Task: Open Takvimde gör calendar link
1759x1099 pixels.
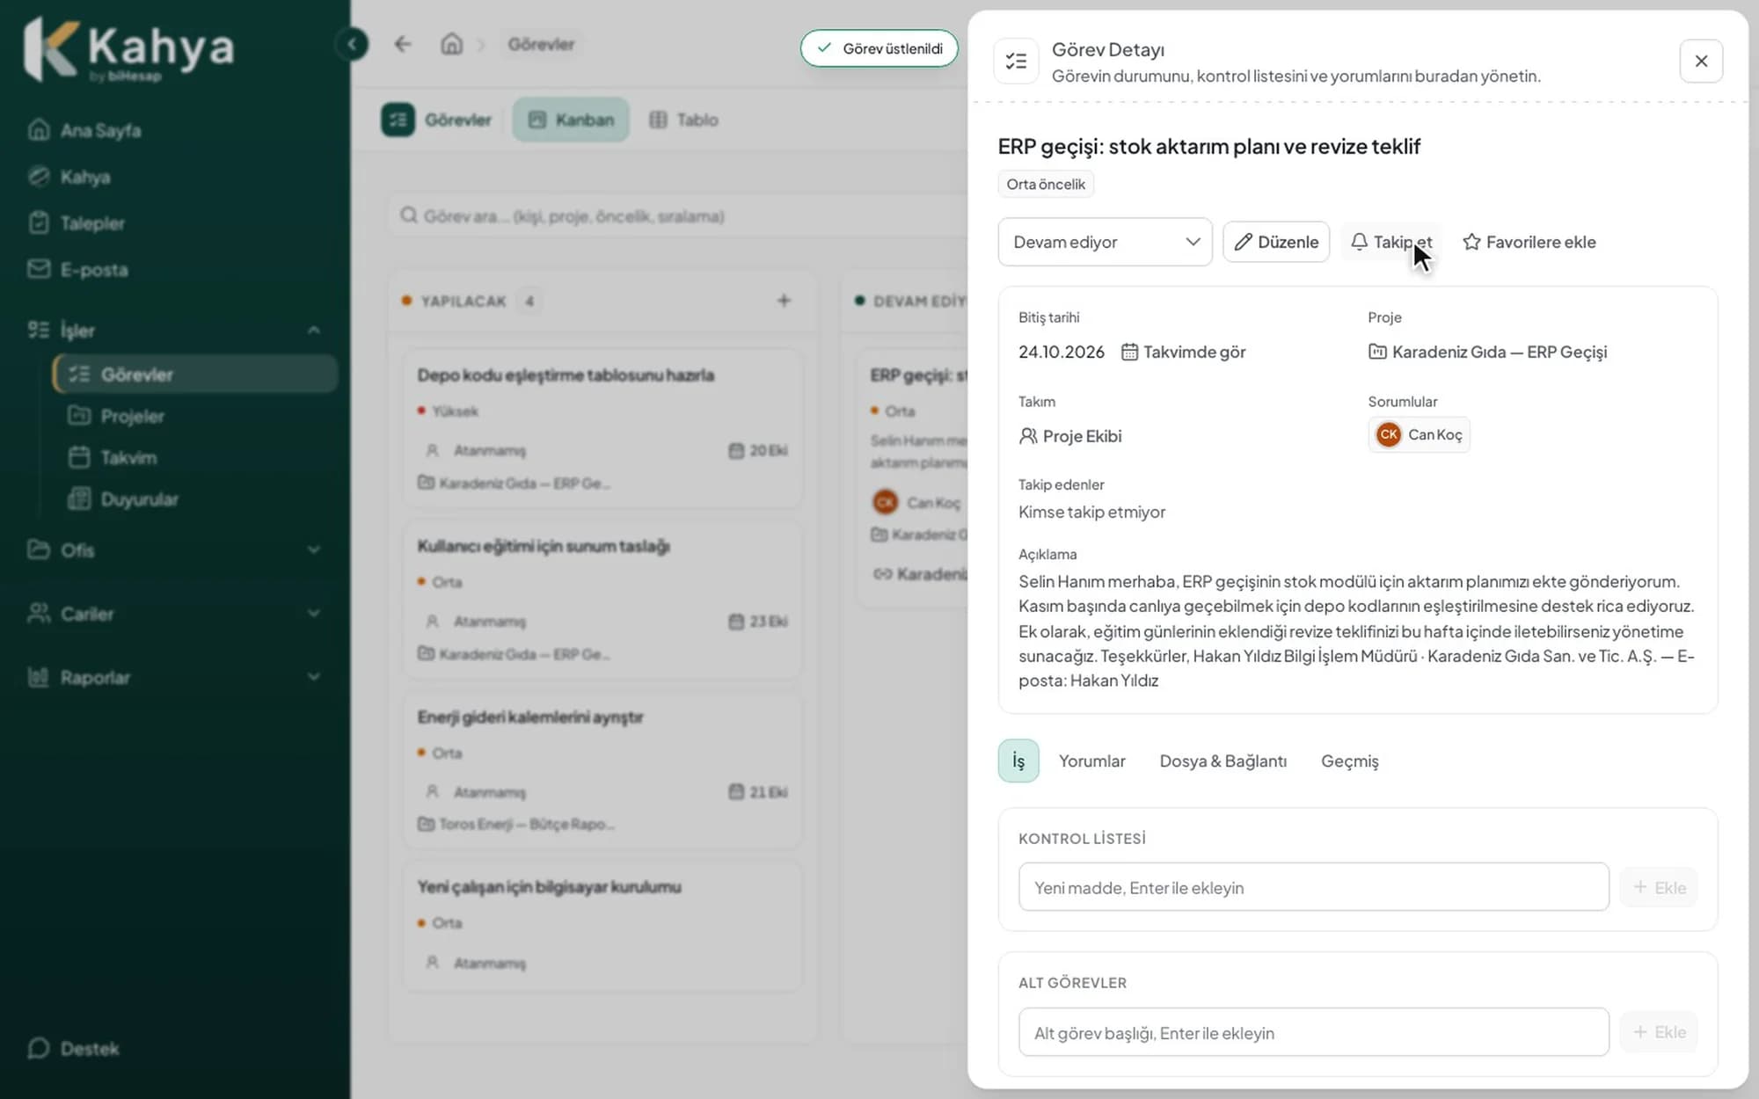Action: (x=1184, y=352)
